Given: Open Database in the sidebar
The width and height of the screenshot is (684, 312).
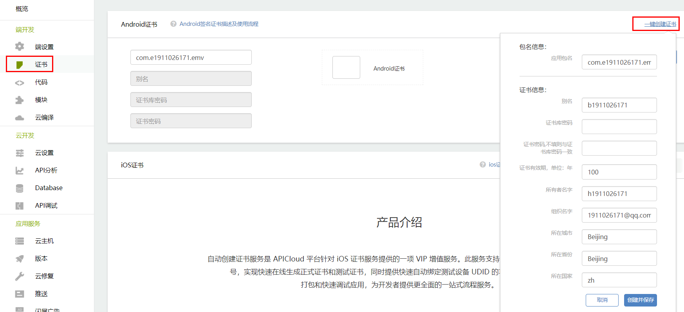Looking at the screenshot, I should click(49, 188).
